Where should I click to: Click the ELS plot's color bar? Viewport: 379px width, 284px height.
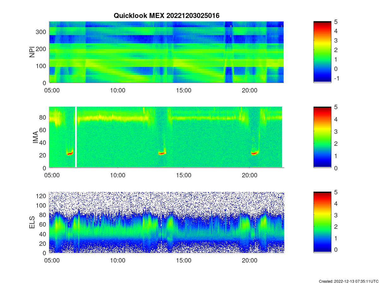(x=322, y=222)
